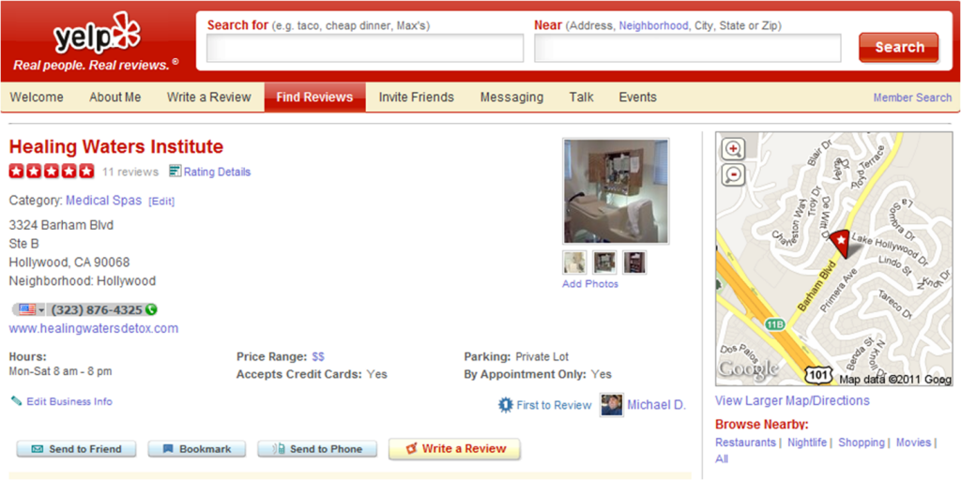This screenshot has width=961, height=480.
Task: Focus the Near location input field
Action: pyautogui.click(x=688, y=48)
